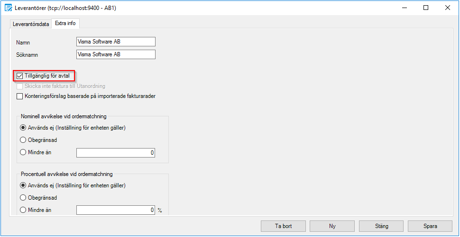Select Används ej under Nominell avvikelse

[23, 128]
